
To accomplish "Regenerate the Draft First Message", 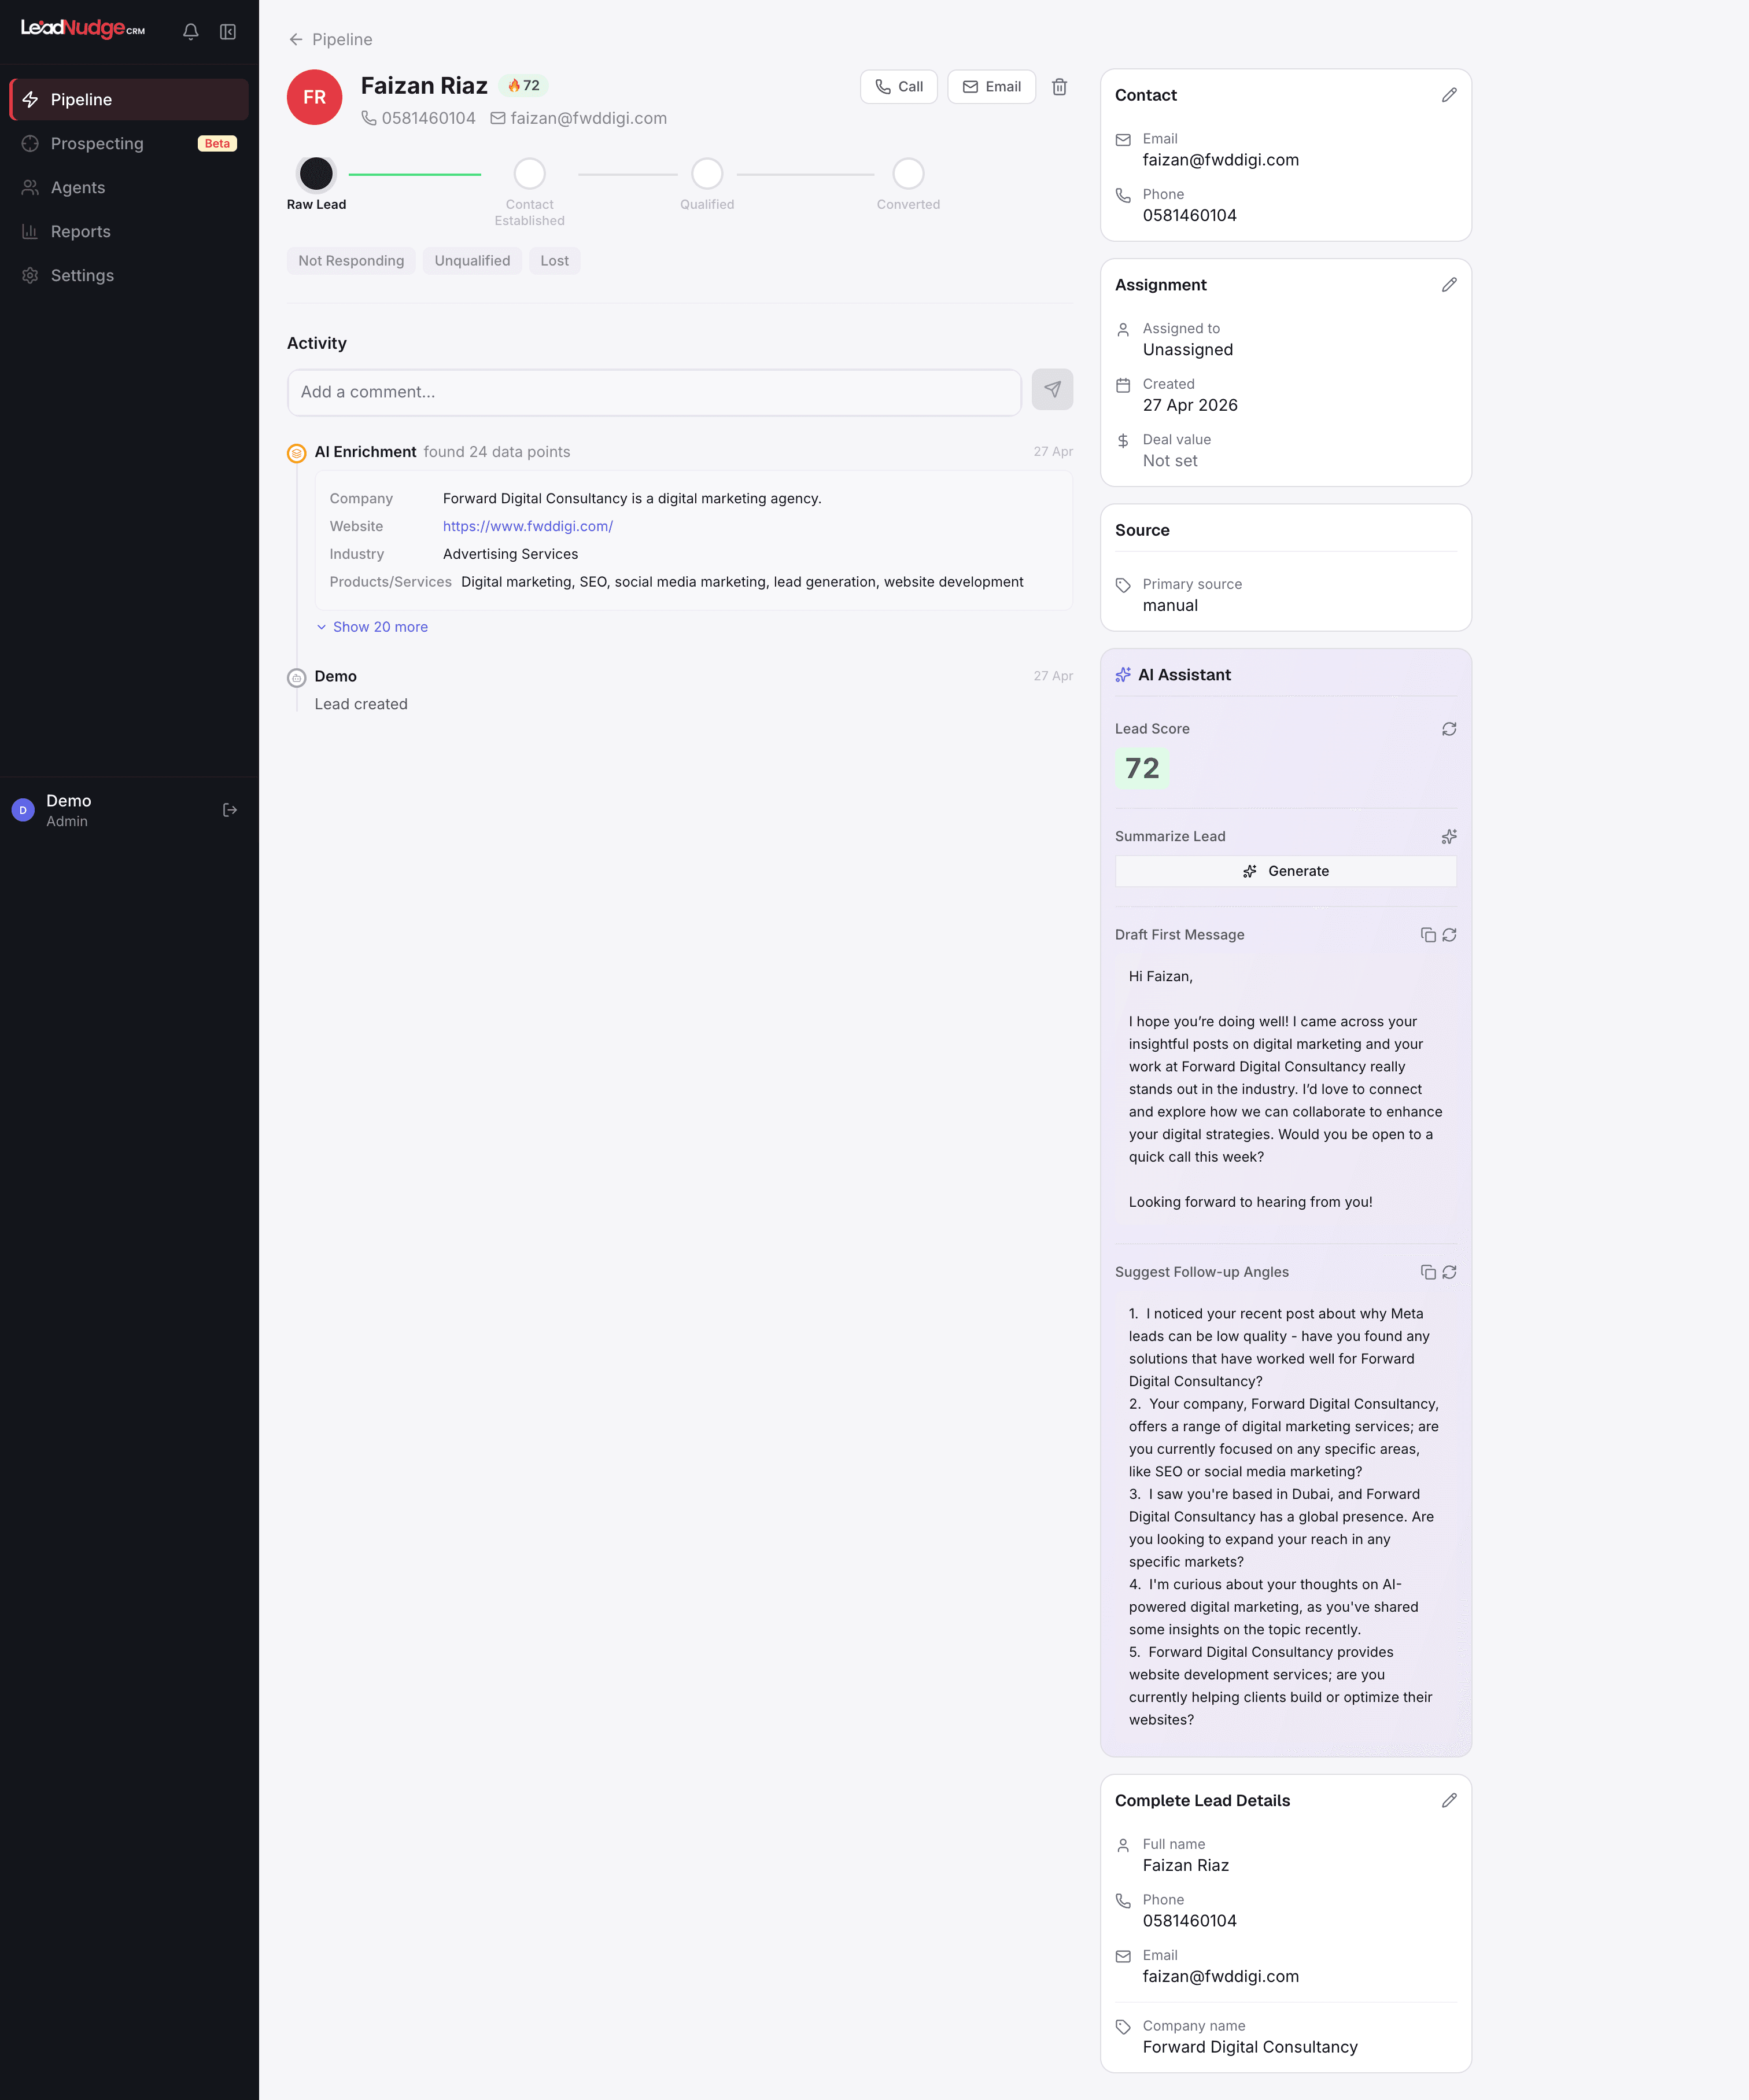I will tap(1449, 935).
